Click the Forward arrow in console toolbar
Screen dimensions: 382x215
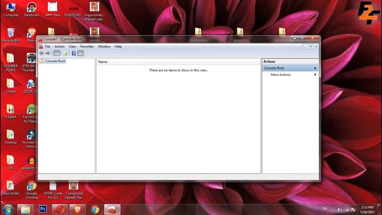48,53
